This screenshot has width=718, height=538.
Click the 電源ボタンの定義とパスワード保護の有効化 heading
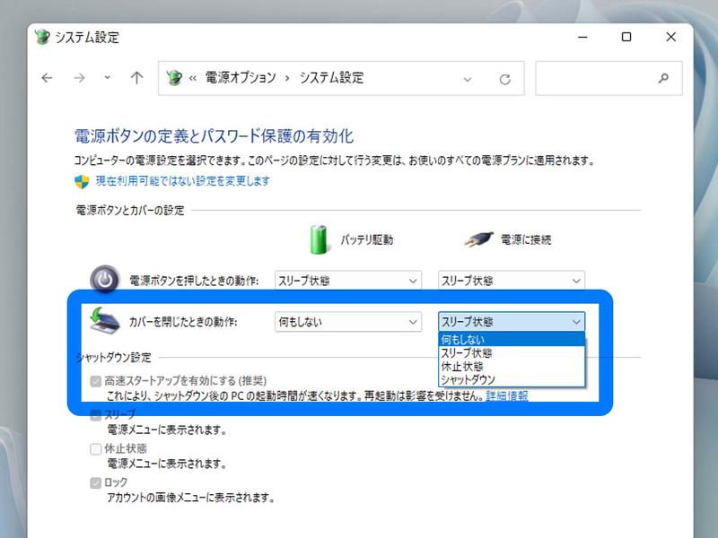point(214,136)
